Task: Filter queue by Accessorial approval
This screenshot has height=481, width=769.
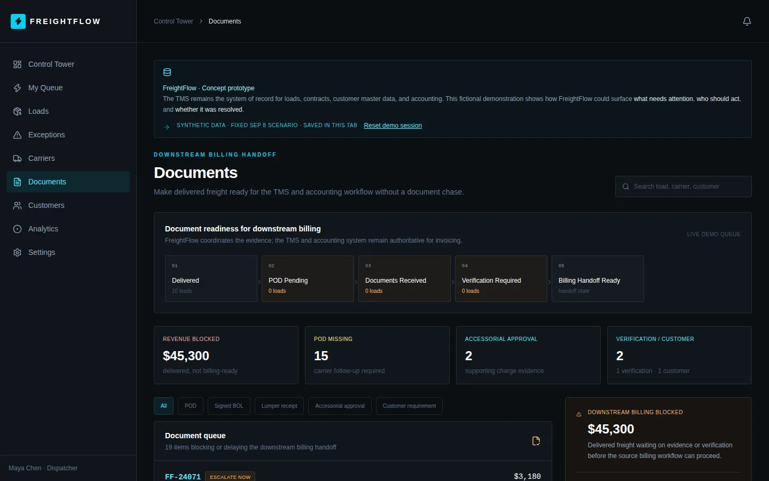Action: click(340, 406)
